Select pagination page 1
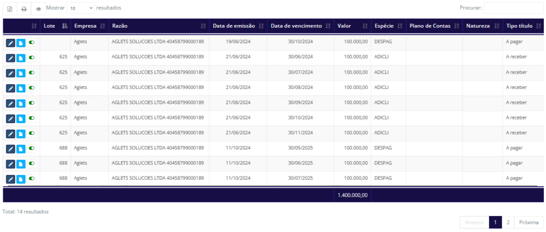The width and height of the screenshot is (546, 232). point(495,222)
